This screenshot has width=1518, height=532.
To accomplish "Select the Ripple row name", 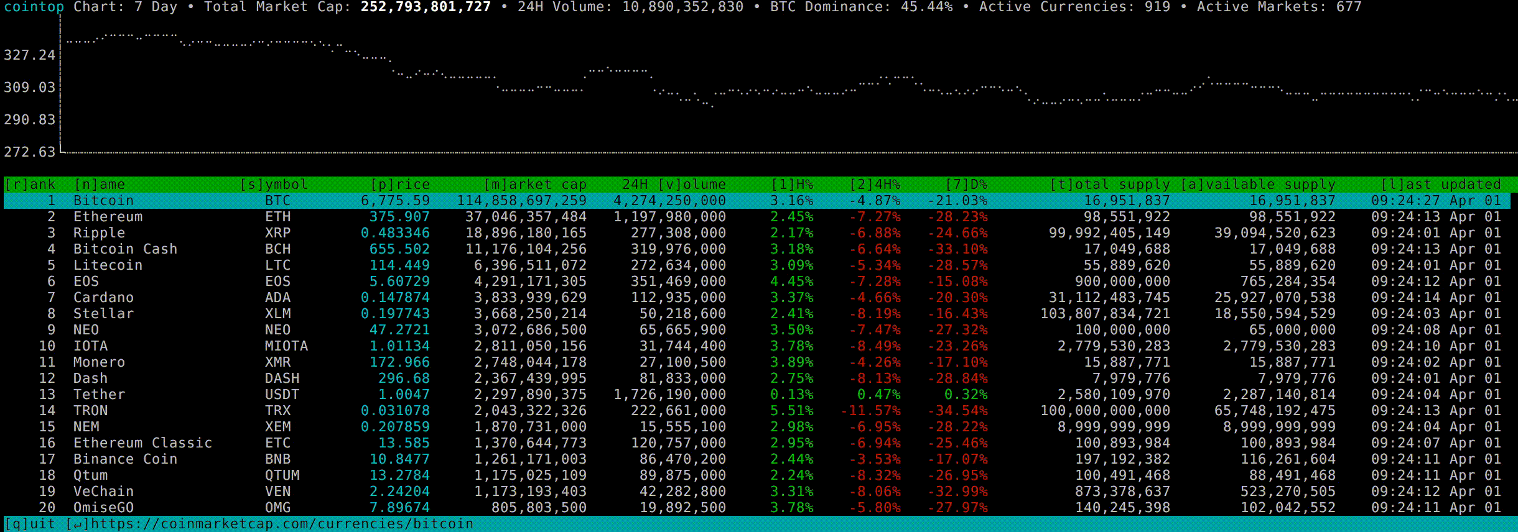I will pos(100,233).
